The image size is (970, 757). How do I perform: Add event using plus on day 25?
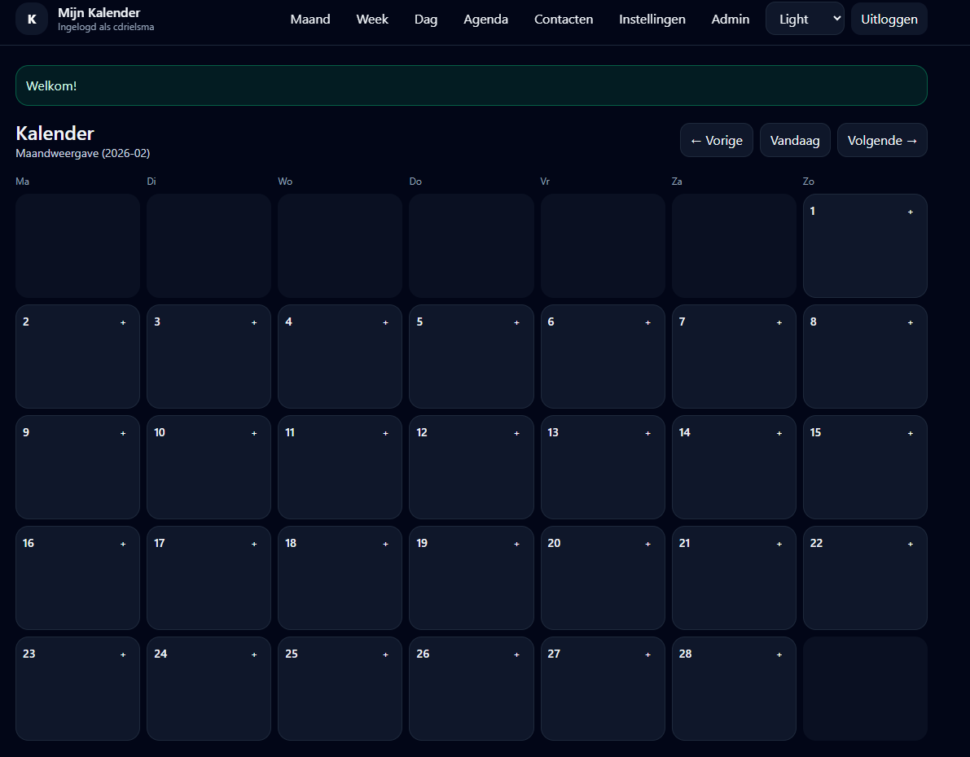[385, 654]
